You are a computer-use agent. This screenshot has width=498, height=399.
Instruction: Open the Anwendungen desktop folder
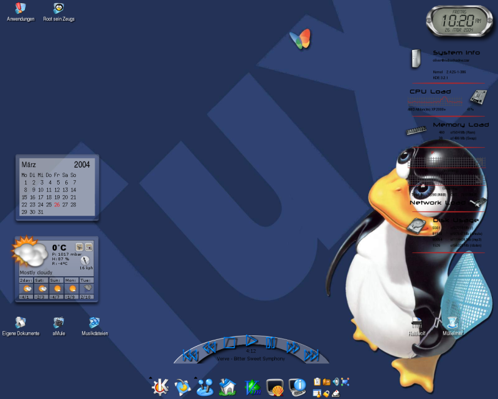21,9
